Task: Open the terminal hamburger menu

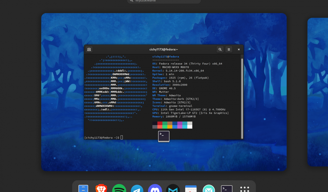Action: 228,49
